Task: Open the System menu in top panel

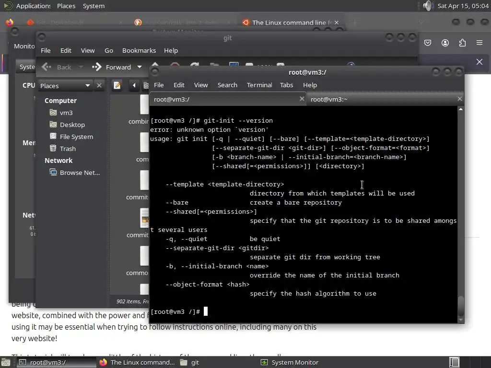Action: coord(94,6)
